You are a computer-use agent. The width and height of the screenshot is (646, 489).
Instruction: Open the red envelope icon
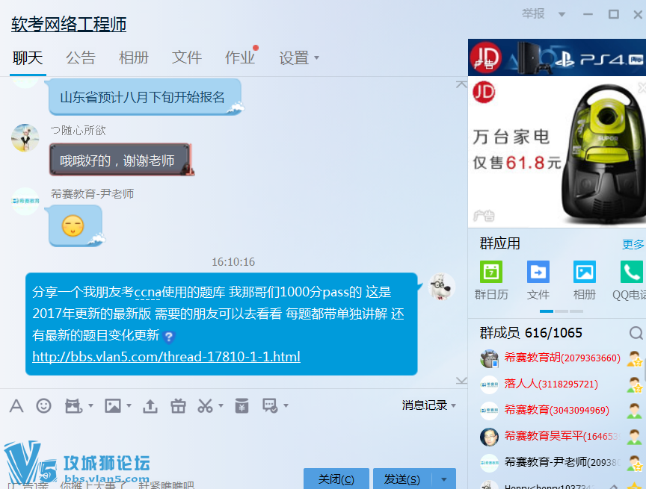[x=242, y=406]
